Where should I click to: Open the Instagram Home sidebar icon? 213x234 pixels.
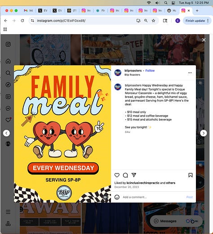point(8,61)
